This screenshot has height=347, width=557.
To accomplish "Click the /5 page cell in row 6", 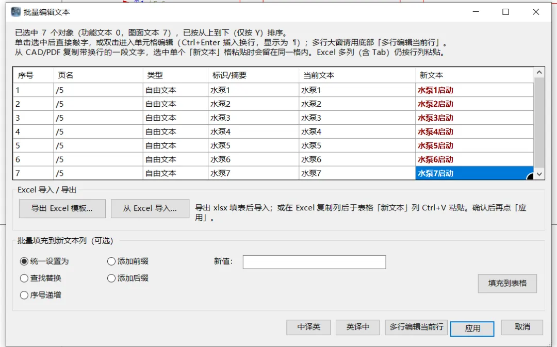I will pyautogui.click(x=99, y=159).
